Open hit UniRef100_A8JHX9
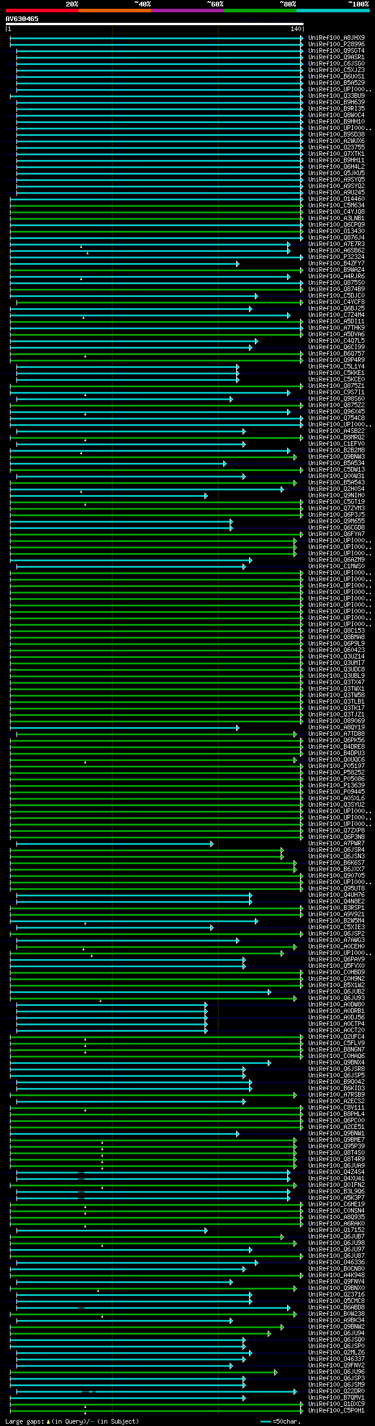Screen dimensions: 375x1426 pyautogui.click(x=336, y=37)
